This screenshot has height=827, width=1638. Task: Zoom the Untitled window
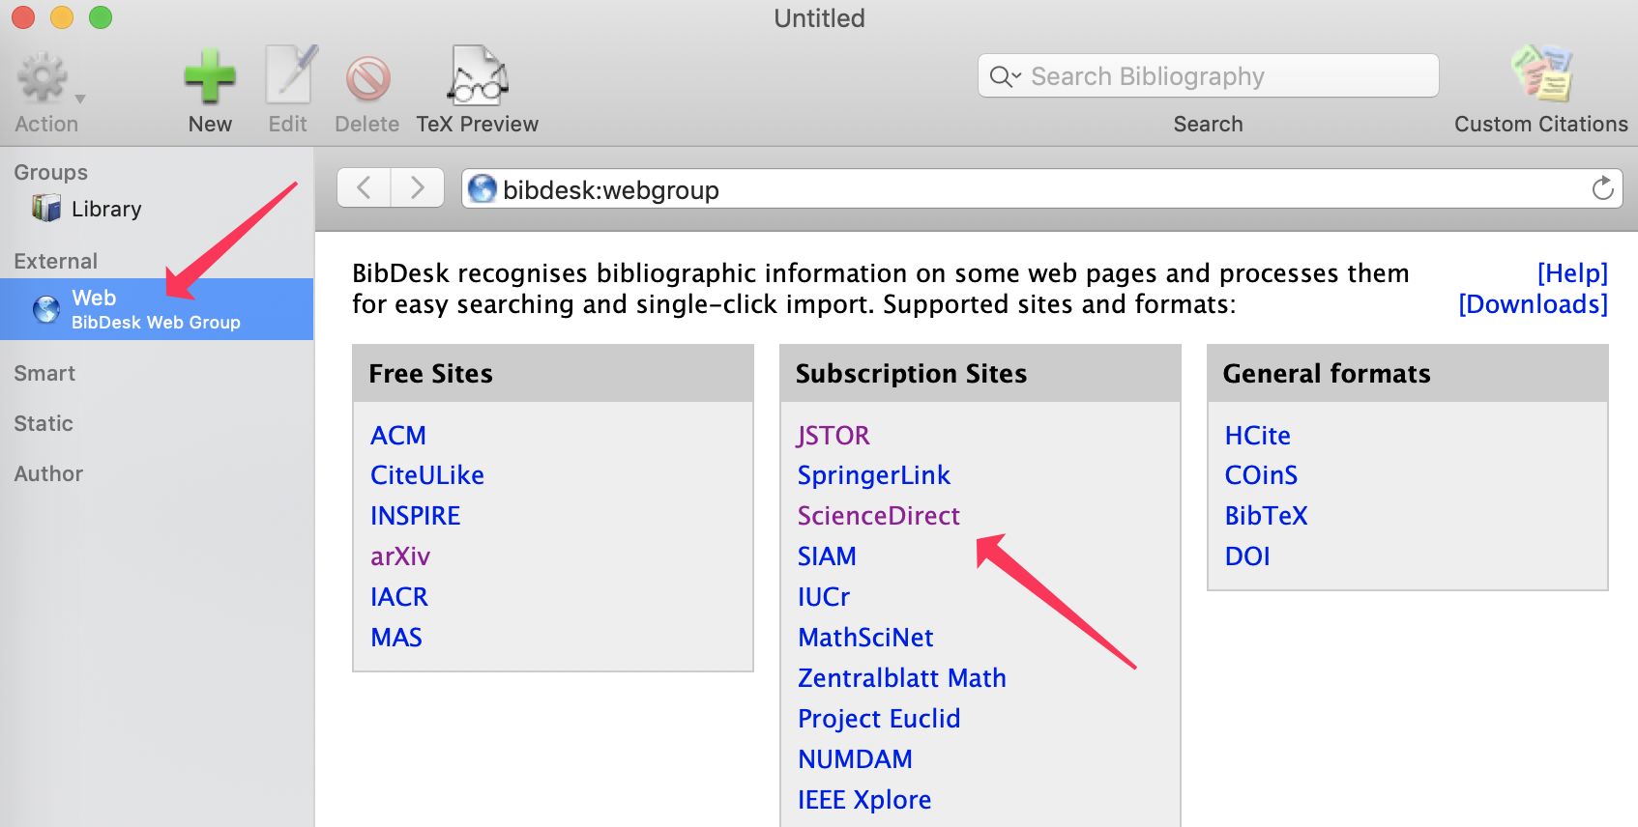[101, 17]
